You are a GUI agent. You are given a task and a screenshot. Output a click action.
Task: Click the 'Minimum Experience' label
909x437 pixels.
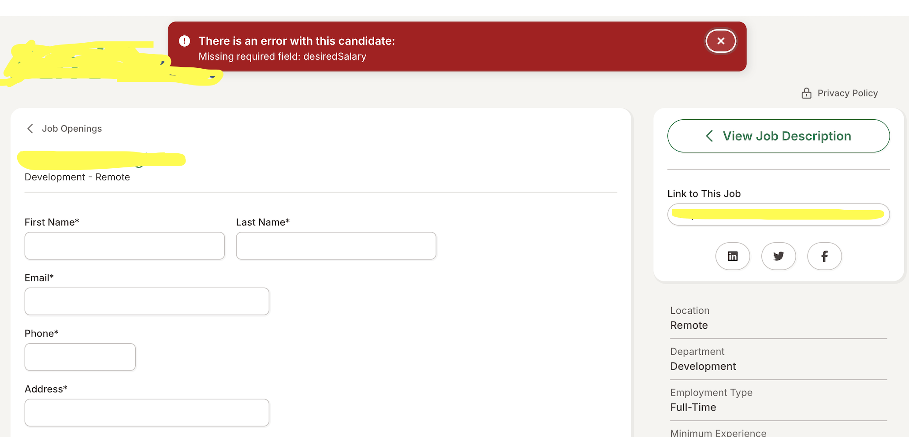[718, 433]
